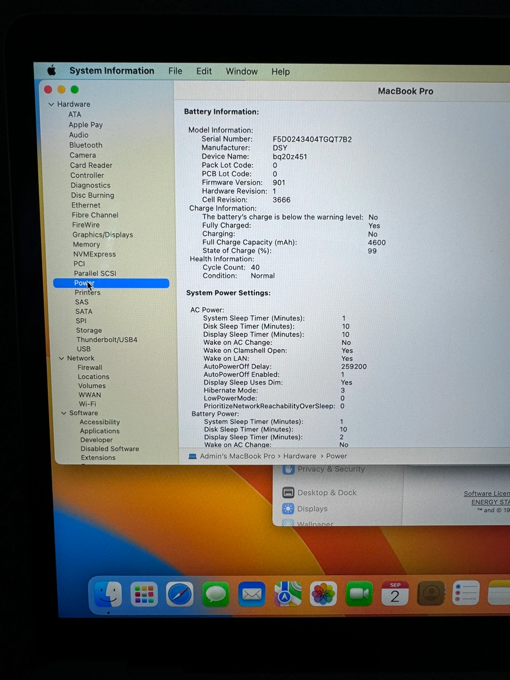Open Messages app in Dock

216,594
